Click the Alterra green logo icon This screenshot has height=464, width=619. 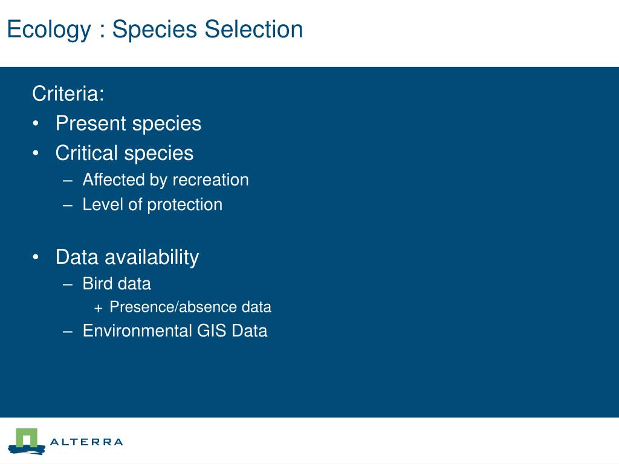point(27,441)
